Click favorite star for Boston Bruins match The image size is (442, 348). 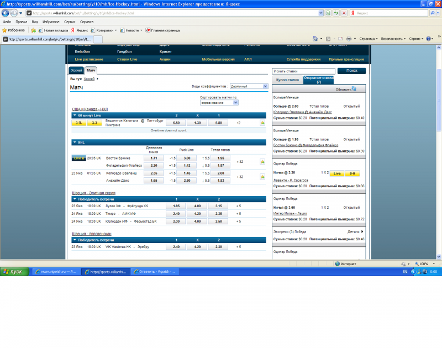pyautogui.click(x=262, y=162)
